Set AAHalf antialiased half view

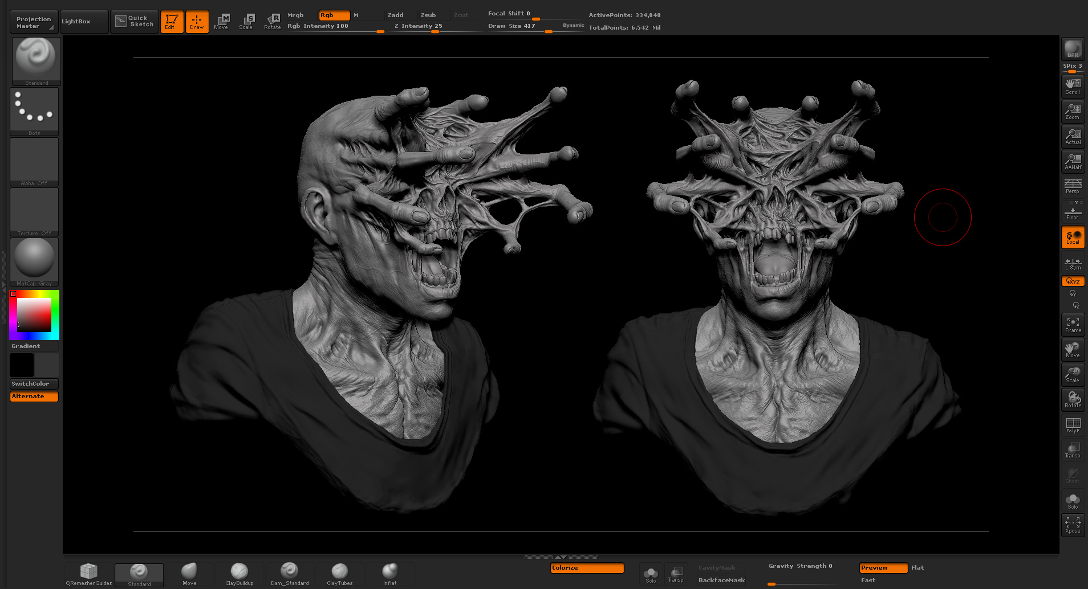(1073, 162)
